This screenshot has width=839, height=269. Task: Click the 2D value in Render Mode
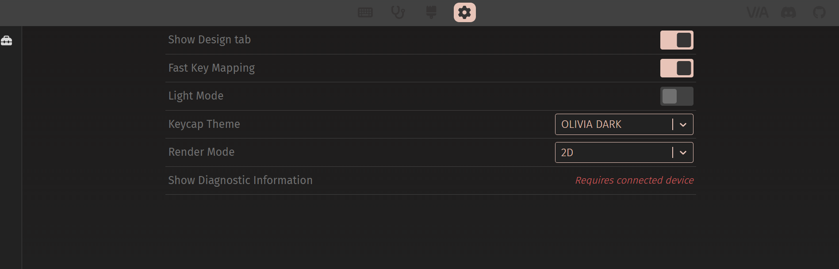tap(567, 153)
